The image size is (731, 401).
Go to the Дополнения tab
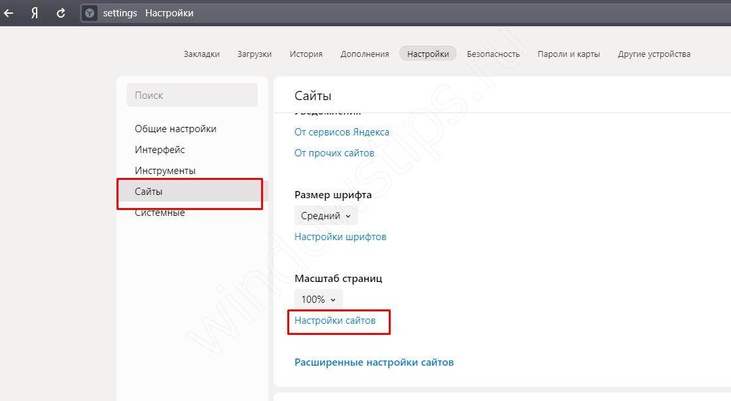[365, 54]
